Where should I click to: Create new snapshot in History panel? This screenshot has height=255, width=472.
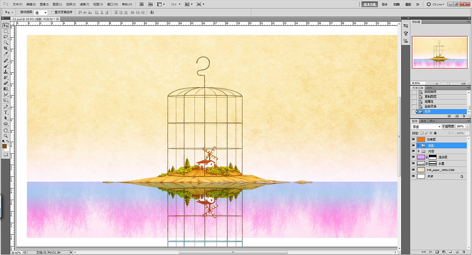point(457,116)
